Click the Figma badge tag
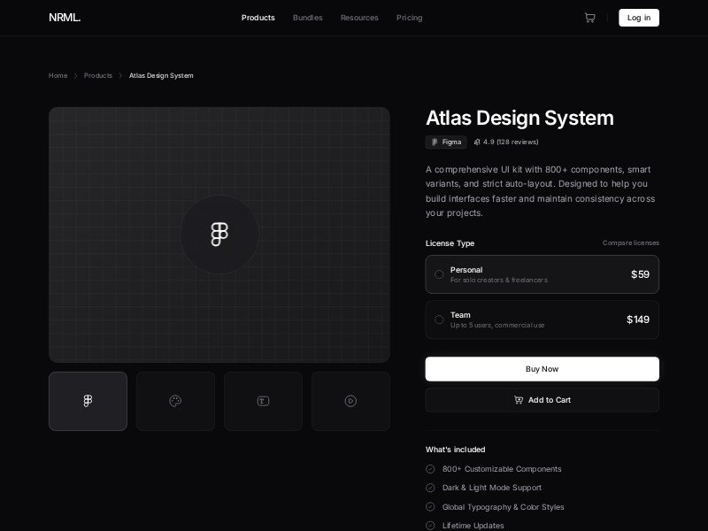The image size is (708, 531). [x=446, y=142]
